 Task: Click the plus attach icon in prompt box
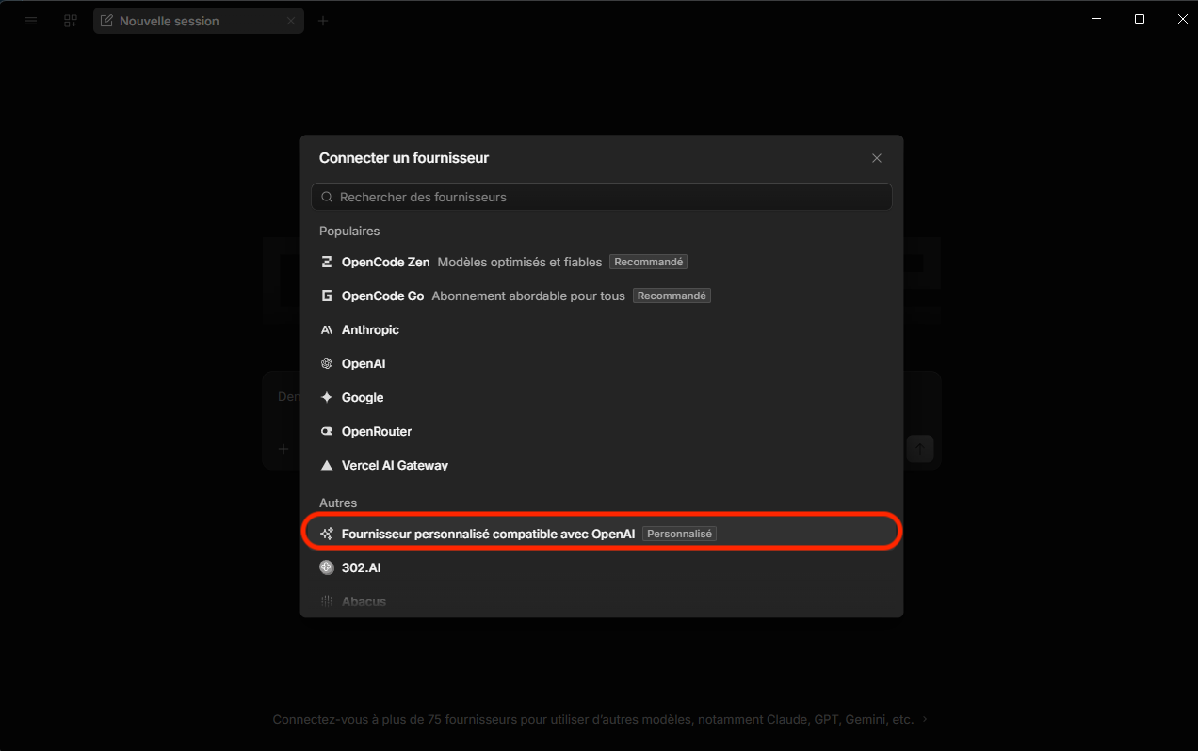pyautogui.click(x=283, y=449)
